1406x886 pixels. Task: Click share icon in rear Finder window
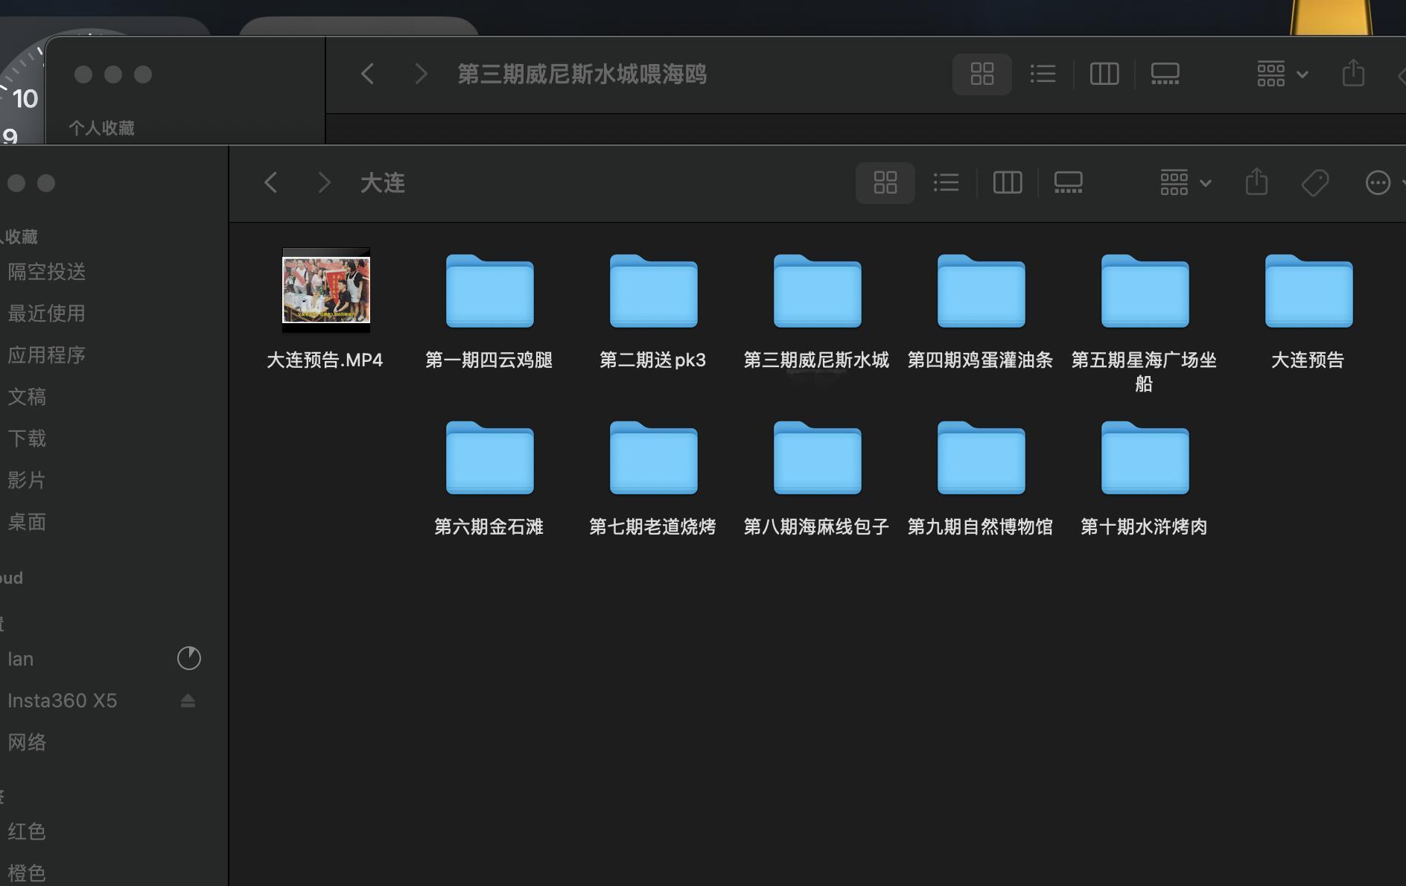[1353, 74]
